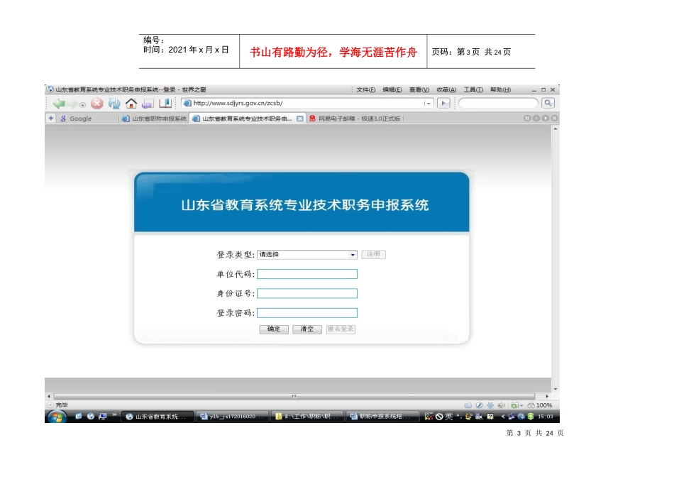Click the horizontal scrollbar thumb
This screenshot has height=477, width=674.
(x=294, y=396)
